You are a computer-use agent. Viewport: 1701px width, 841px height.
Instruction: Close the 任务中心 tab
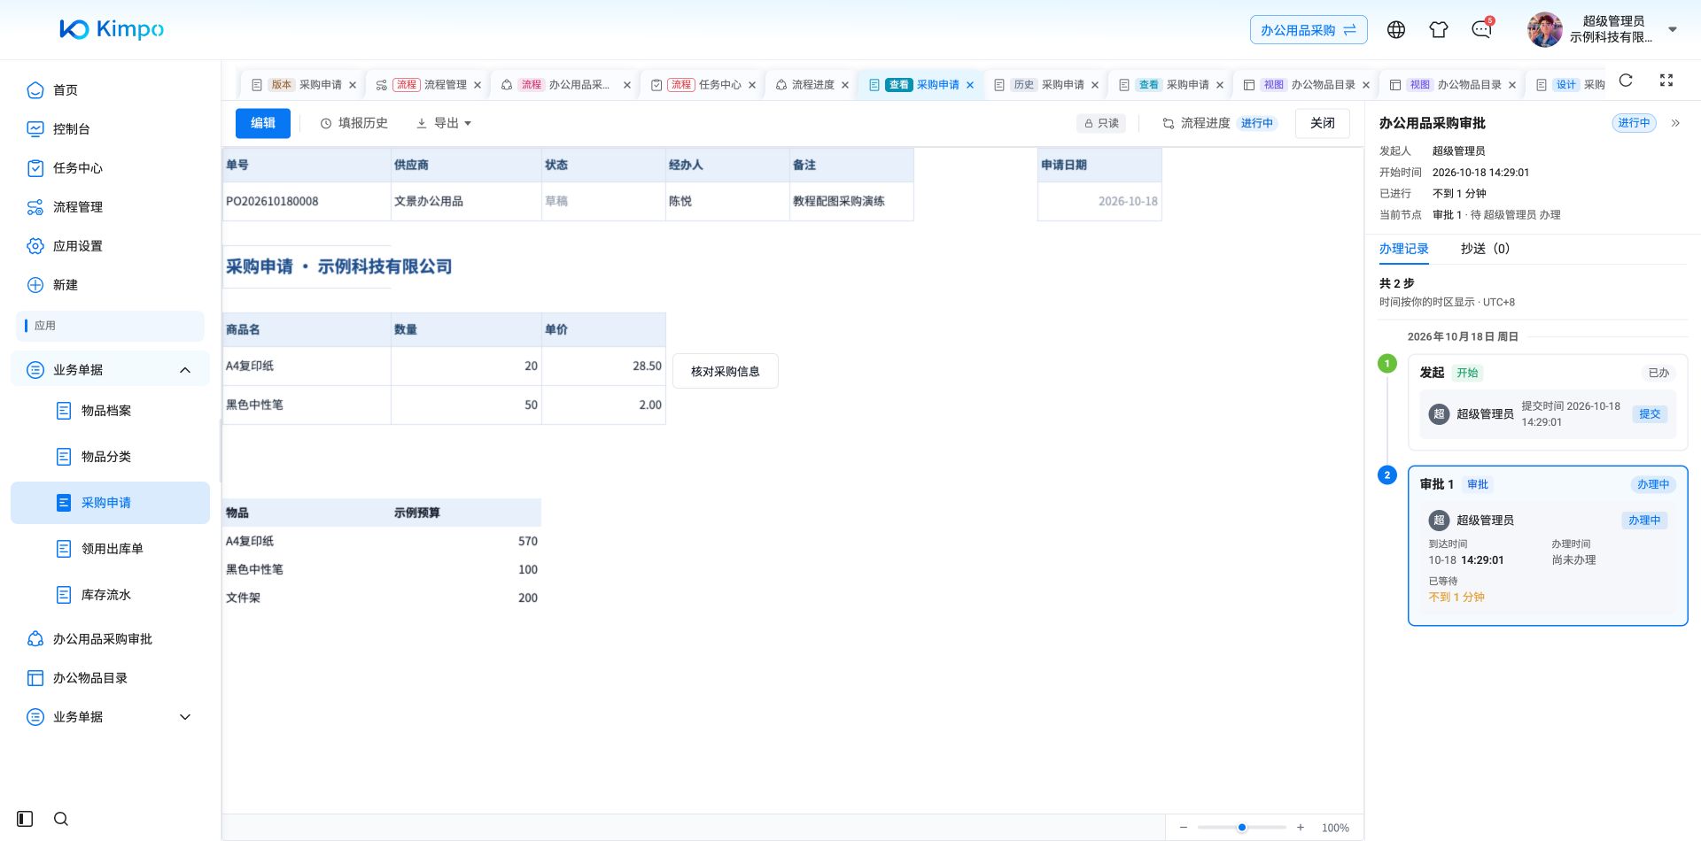pyautogui.click(x=752, y=85)
